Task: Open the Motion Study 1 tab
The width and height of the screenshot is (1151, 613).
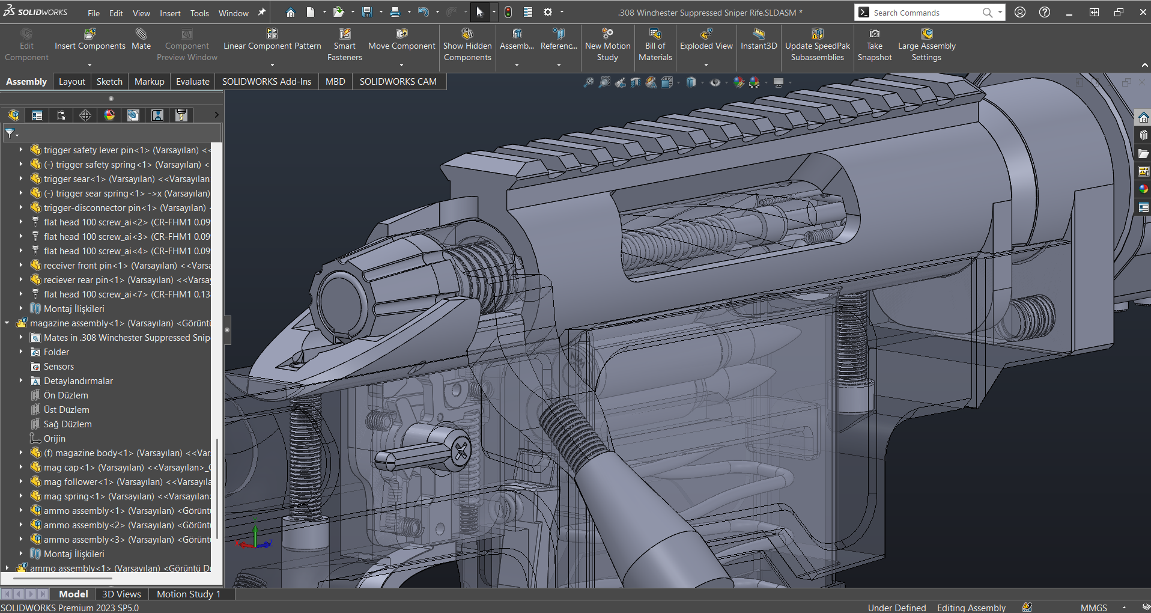Action: [189, 594]
